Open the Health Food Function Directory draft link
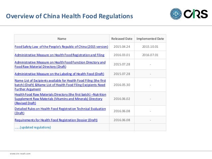The height and width of the screenshot is (159, 212). 60,64
